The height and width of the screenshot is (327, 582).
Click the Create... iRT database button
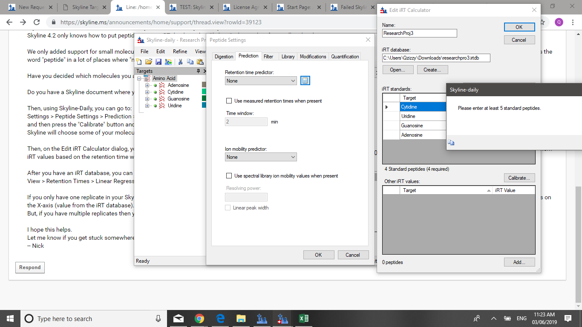coord(432,70)
